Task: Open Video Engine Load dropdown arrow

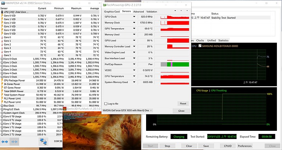Action: pos(134,52)
